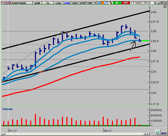Expand the dropdown arrow beside matriks logo
This screenshot has width=168, height=136.
click(x=155, y=3)
